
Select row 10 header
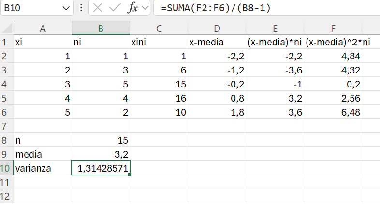pyautogui.click(x=7, y=168)
